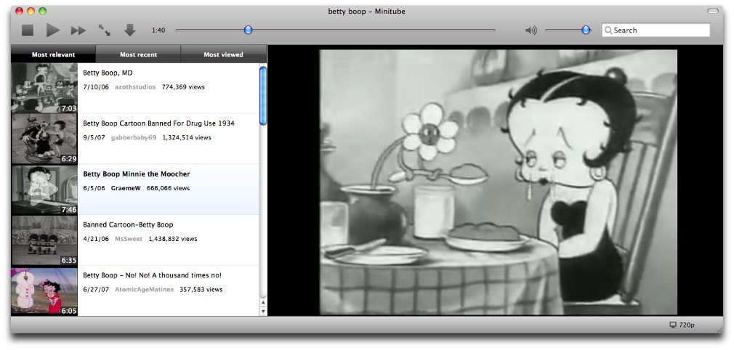Screen dimensions: 734x350
Task: Toggle the 720p video quality setting
Action: click(687, 325)
